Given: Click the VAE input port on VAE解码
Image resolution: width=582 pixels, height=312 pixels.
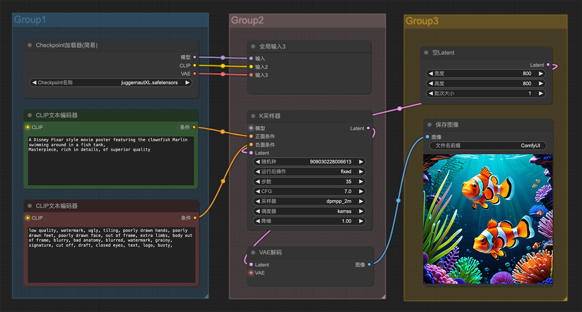Looking at the screenshot, I should [x=251, y=273].
